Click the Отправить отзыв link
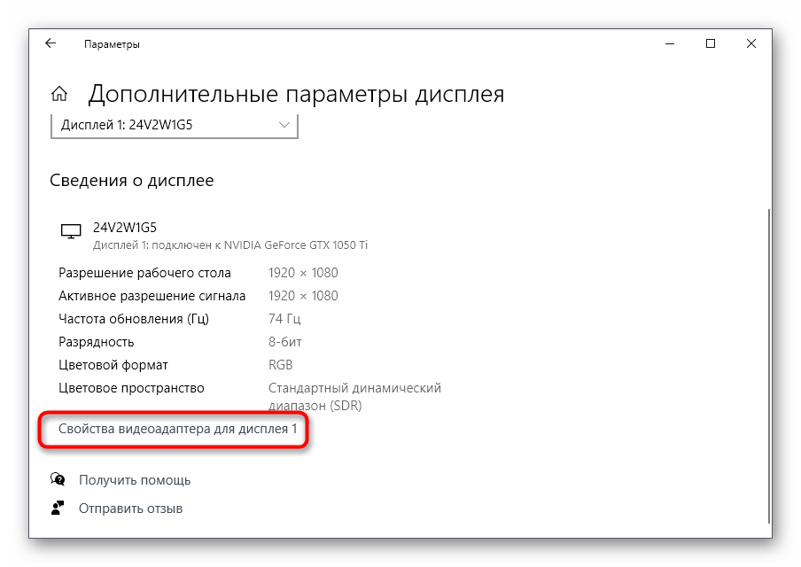801x567 pixels. [x=130, y=509]
